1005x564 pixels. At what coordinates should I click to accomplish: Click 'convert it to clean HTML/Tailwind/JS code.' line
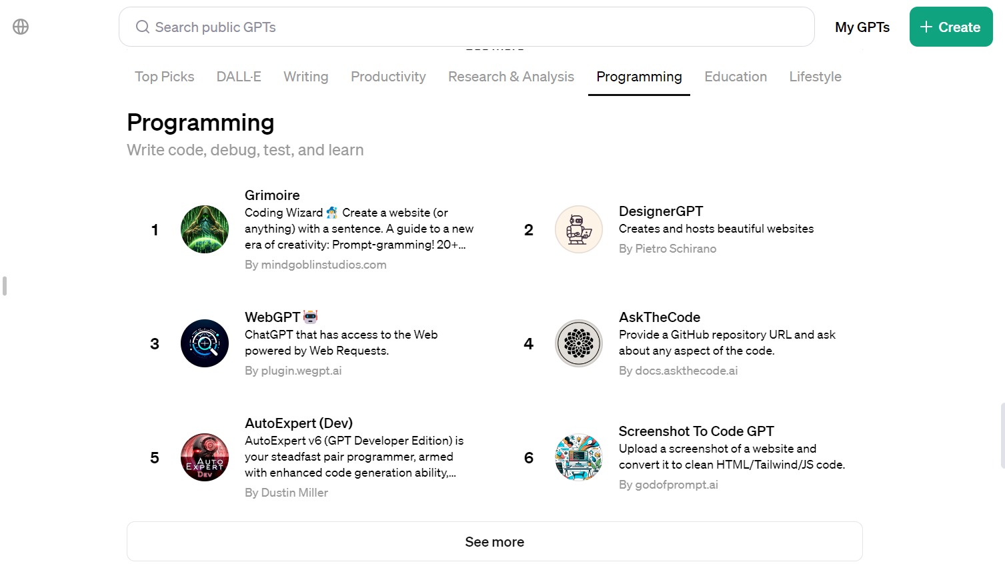click(x=732, y=465)
